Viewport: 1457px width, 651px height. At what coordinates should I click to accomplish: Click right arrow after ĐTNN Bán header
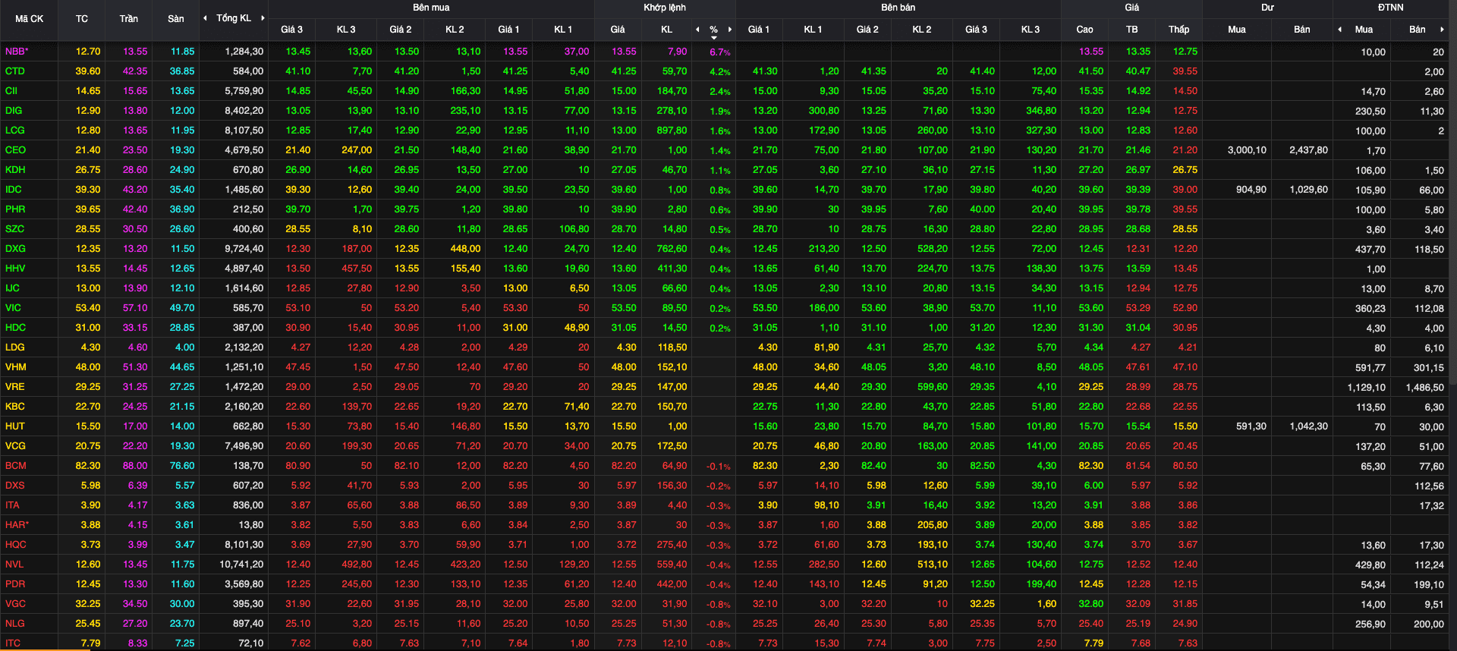pos(1441,30)
